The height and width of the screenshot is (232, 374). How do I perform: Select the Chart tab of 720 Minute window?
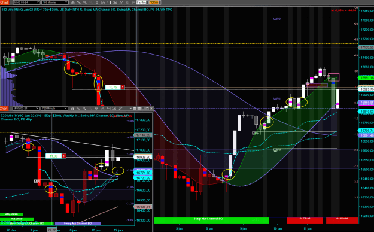4,109
